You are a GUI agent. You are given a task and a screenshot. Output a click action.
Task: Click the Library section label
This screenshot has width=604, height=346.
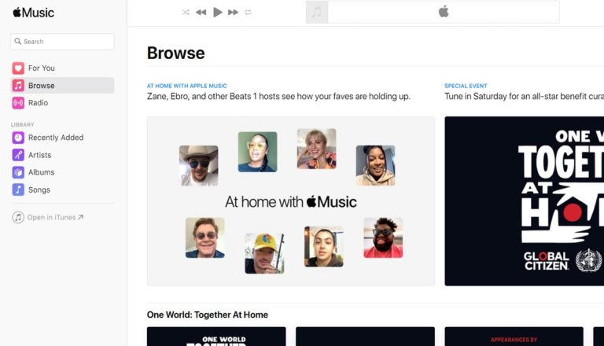[22, 124]
